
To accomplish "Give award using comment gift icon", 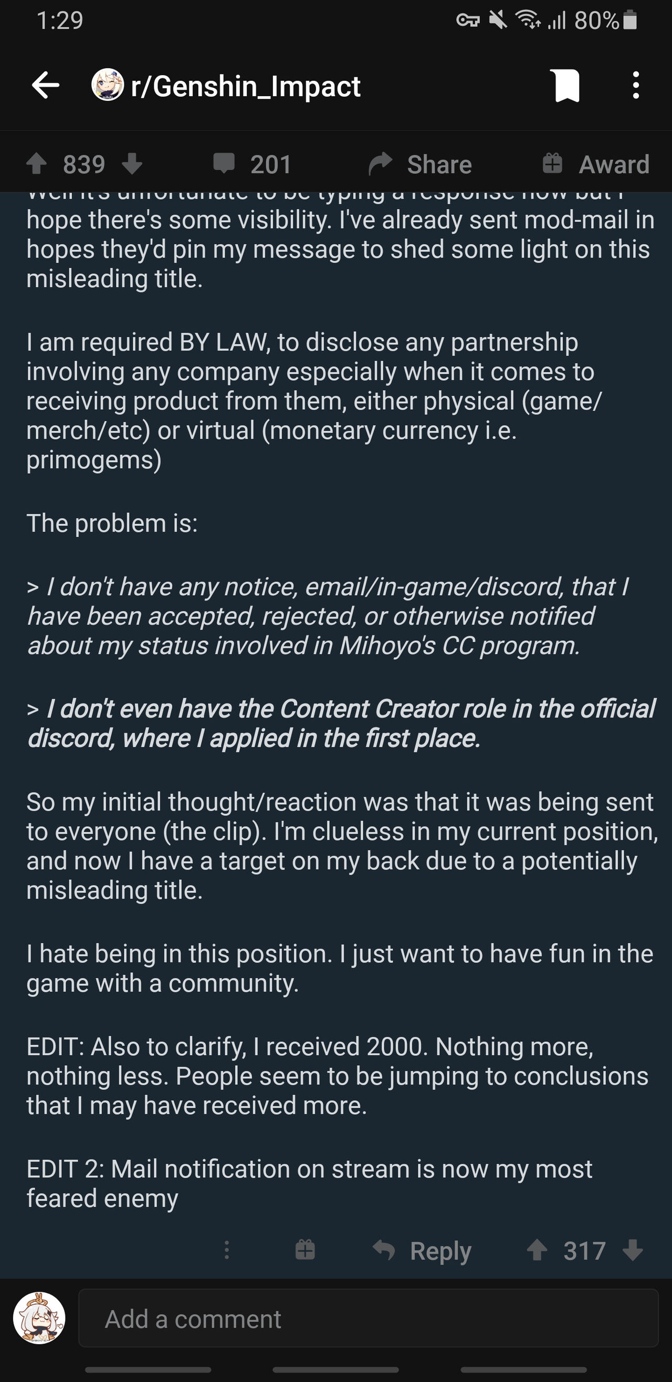I will click(305, 1250).
